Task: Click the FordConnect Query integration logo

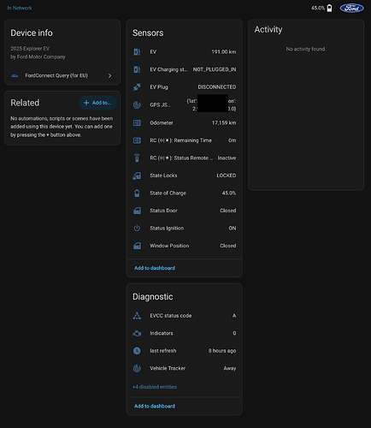Action: click(x=15, y=75)
